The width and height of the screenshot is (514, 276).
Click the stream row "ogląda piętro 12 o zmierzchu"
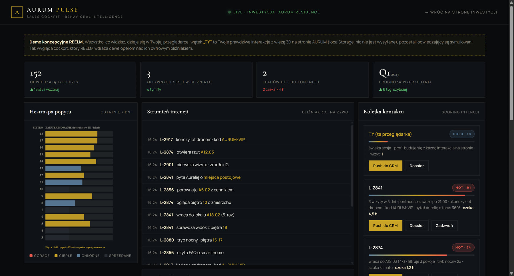[x=246, y=203]
